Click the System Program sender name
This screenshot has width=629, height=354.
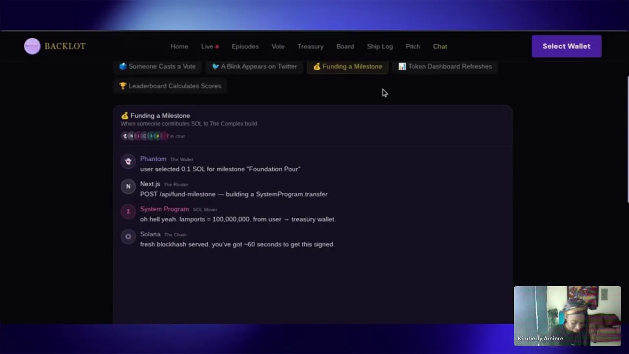coord(164,209)
